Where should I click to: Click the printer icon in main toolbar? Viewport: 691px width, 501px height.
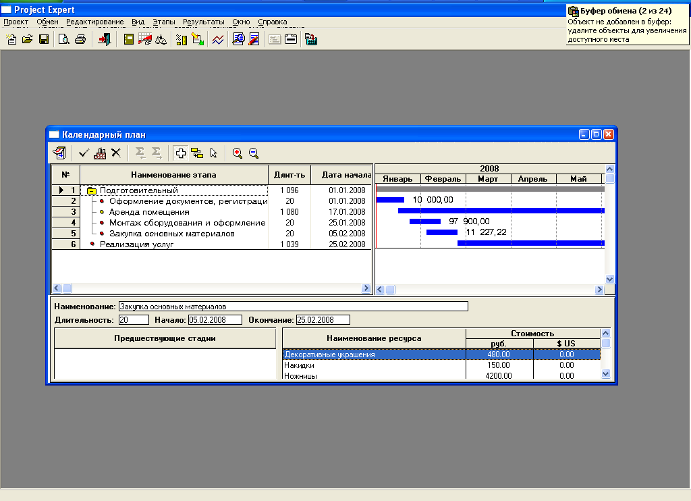point(80,40)
